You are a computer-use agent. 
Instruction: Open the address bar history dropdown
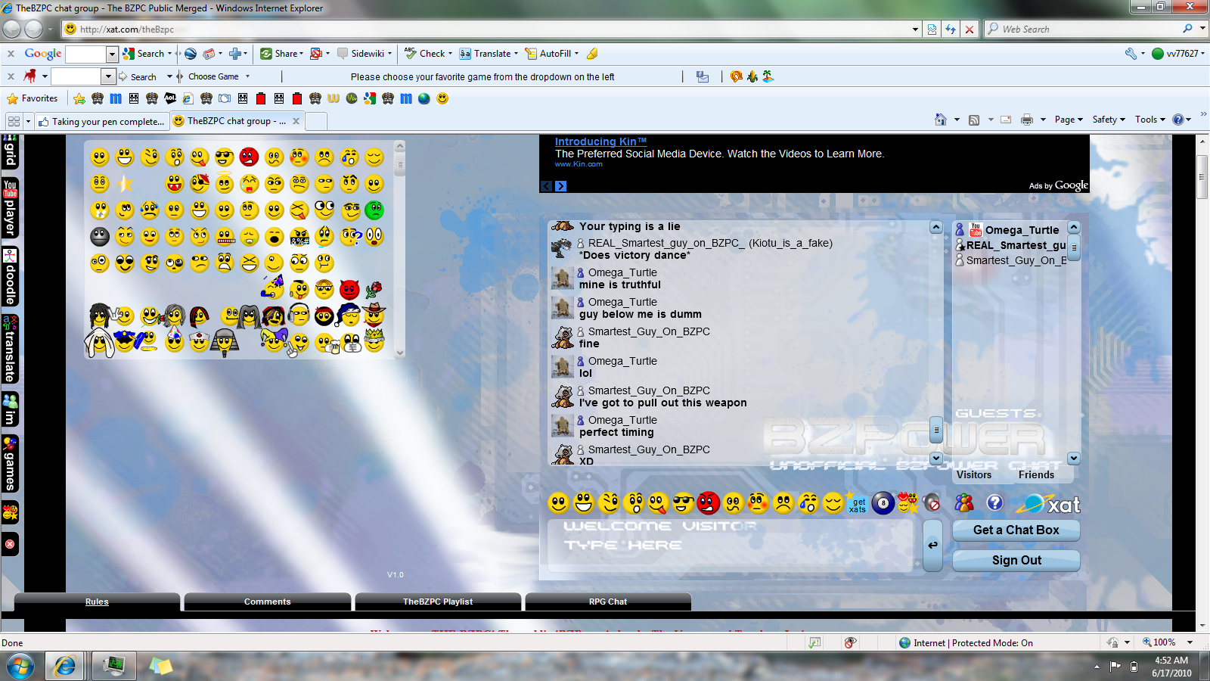tap(915, 30)
